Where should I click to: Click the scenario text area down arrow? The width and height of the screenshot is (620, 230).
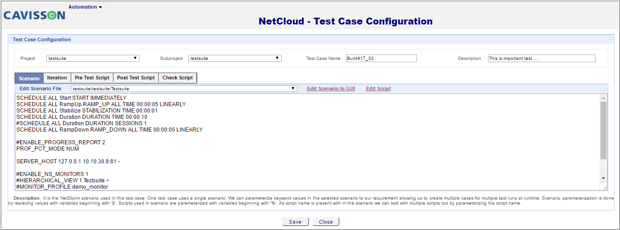[603, 179]
